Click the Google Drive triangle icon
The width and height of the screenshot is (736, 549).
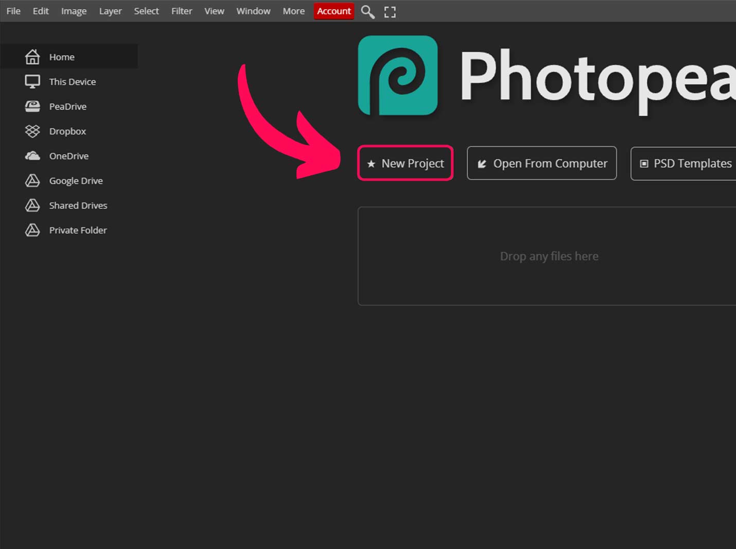click(32, 181)
